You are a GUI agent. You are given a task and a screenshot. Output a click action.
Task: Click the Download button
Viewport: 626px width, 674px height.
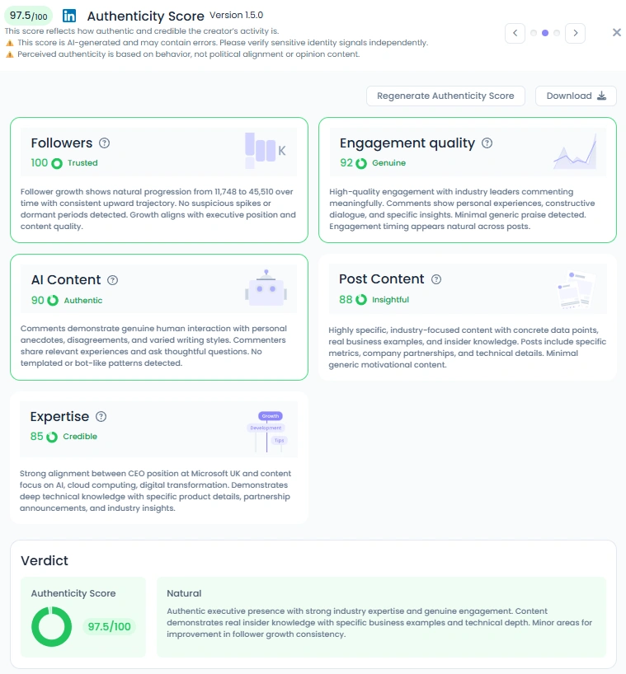[576, 96]
